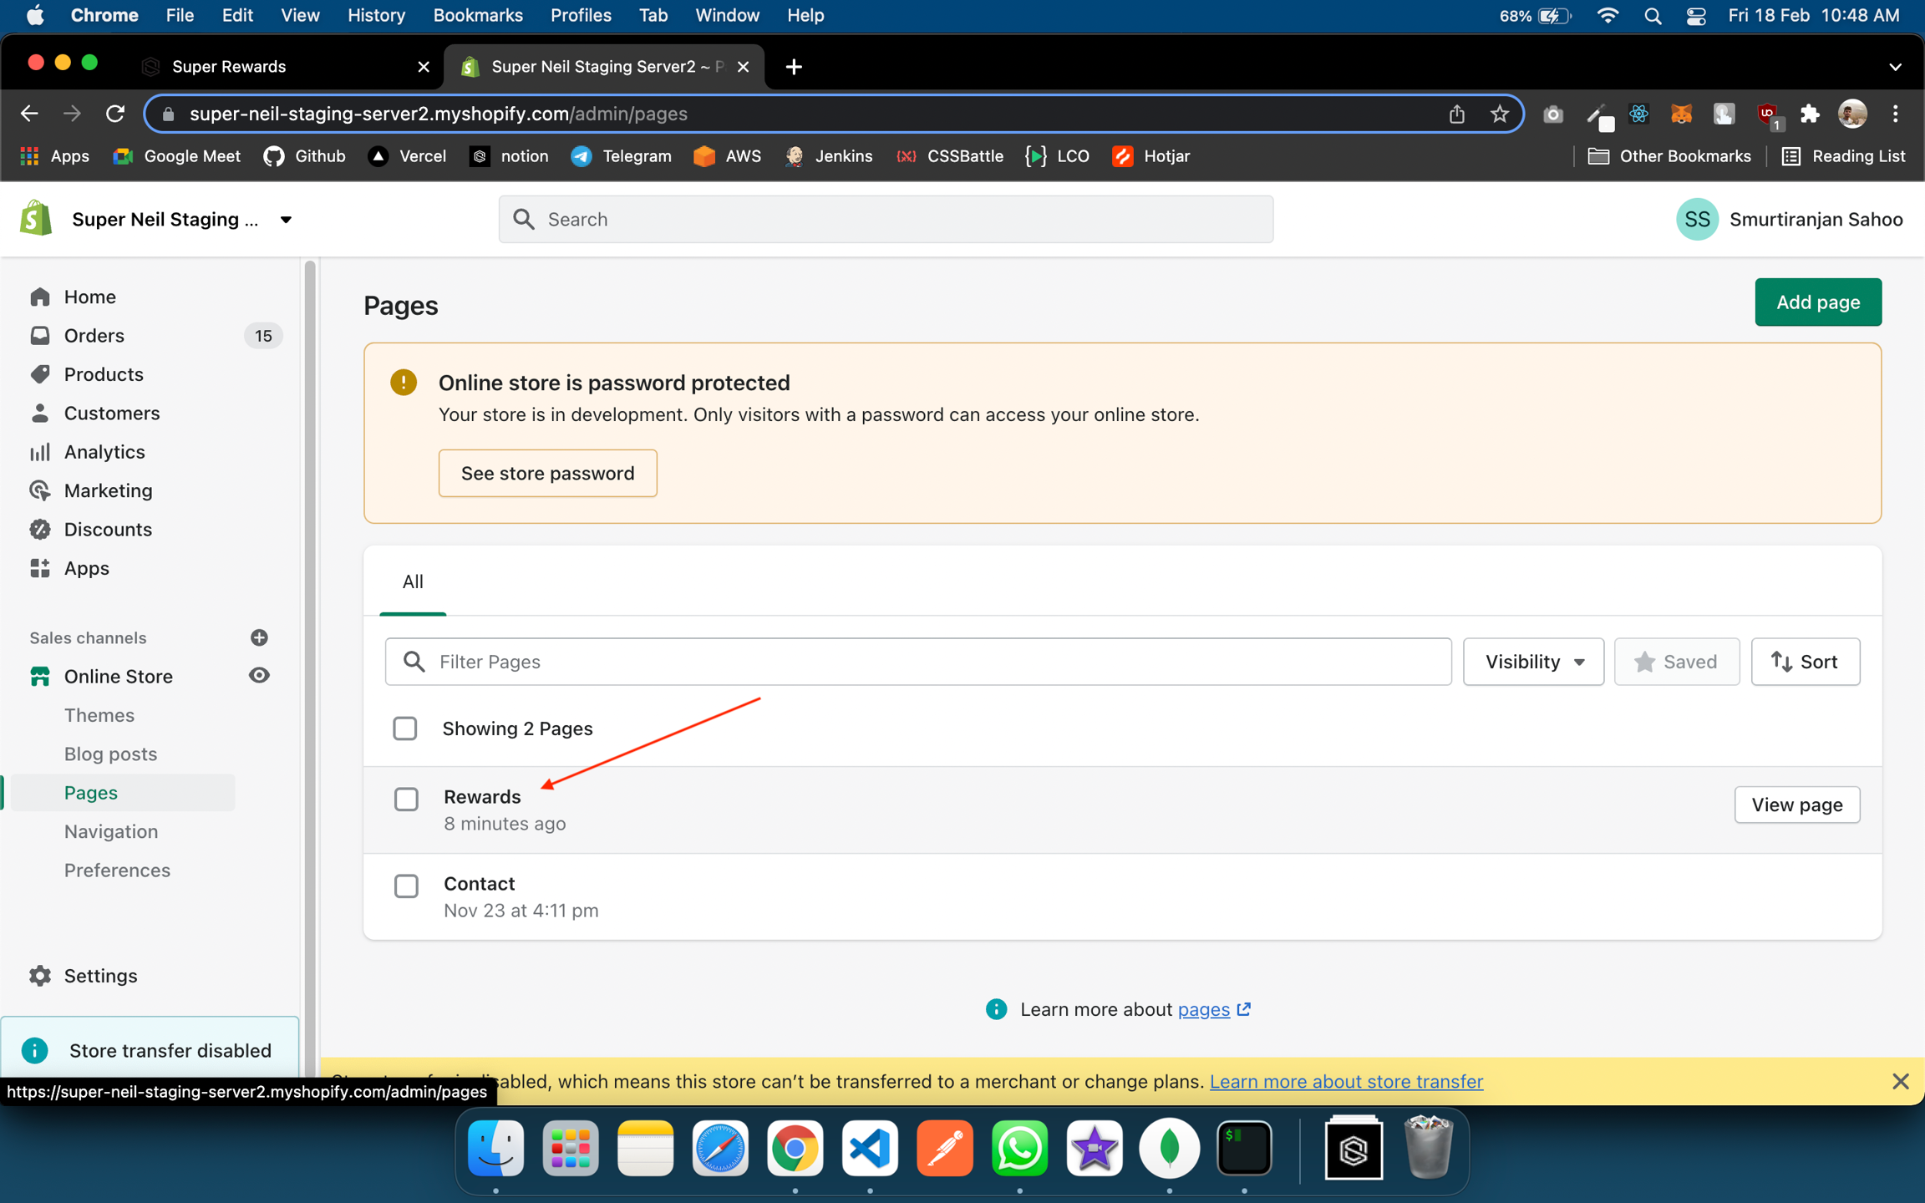
Task: Expand store switcher dropdown arrow
Action: [x=286, y=220]
